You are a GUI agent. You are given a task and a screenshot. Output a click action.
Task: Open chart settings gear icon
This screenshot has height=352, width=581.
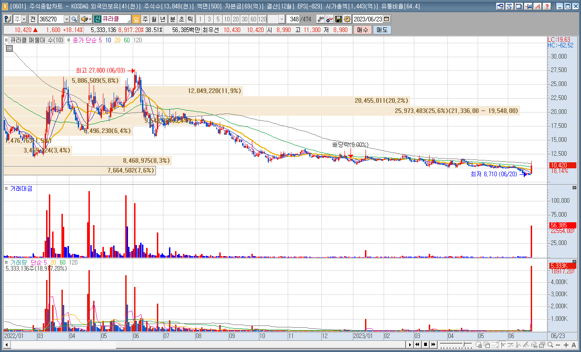click(347, 19)
